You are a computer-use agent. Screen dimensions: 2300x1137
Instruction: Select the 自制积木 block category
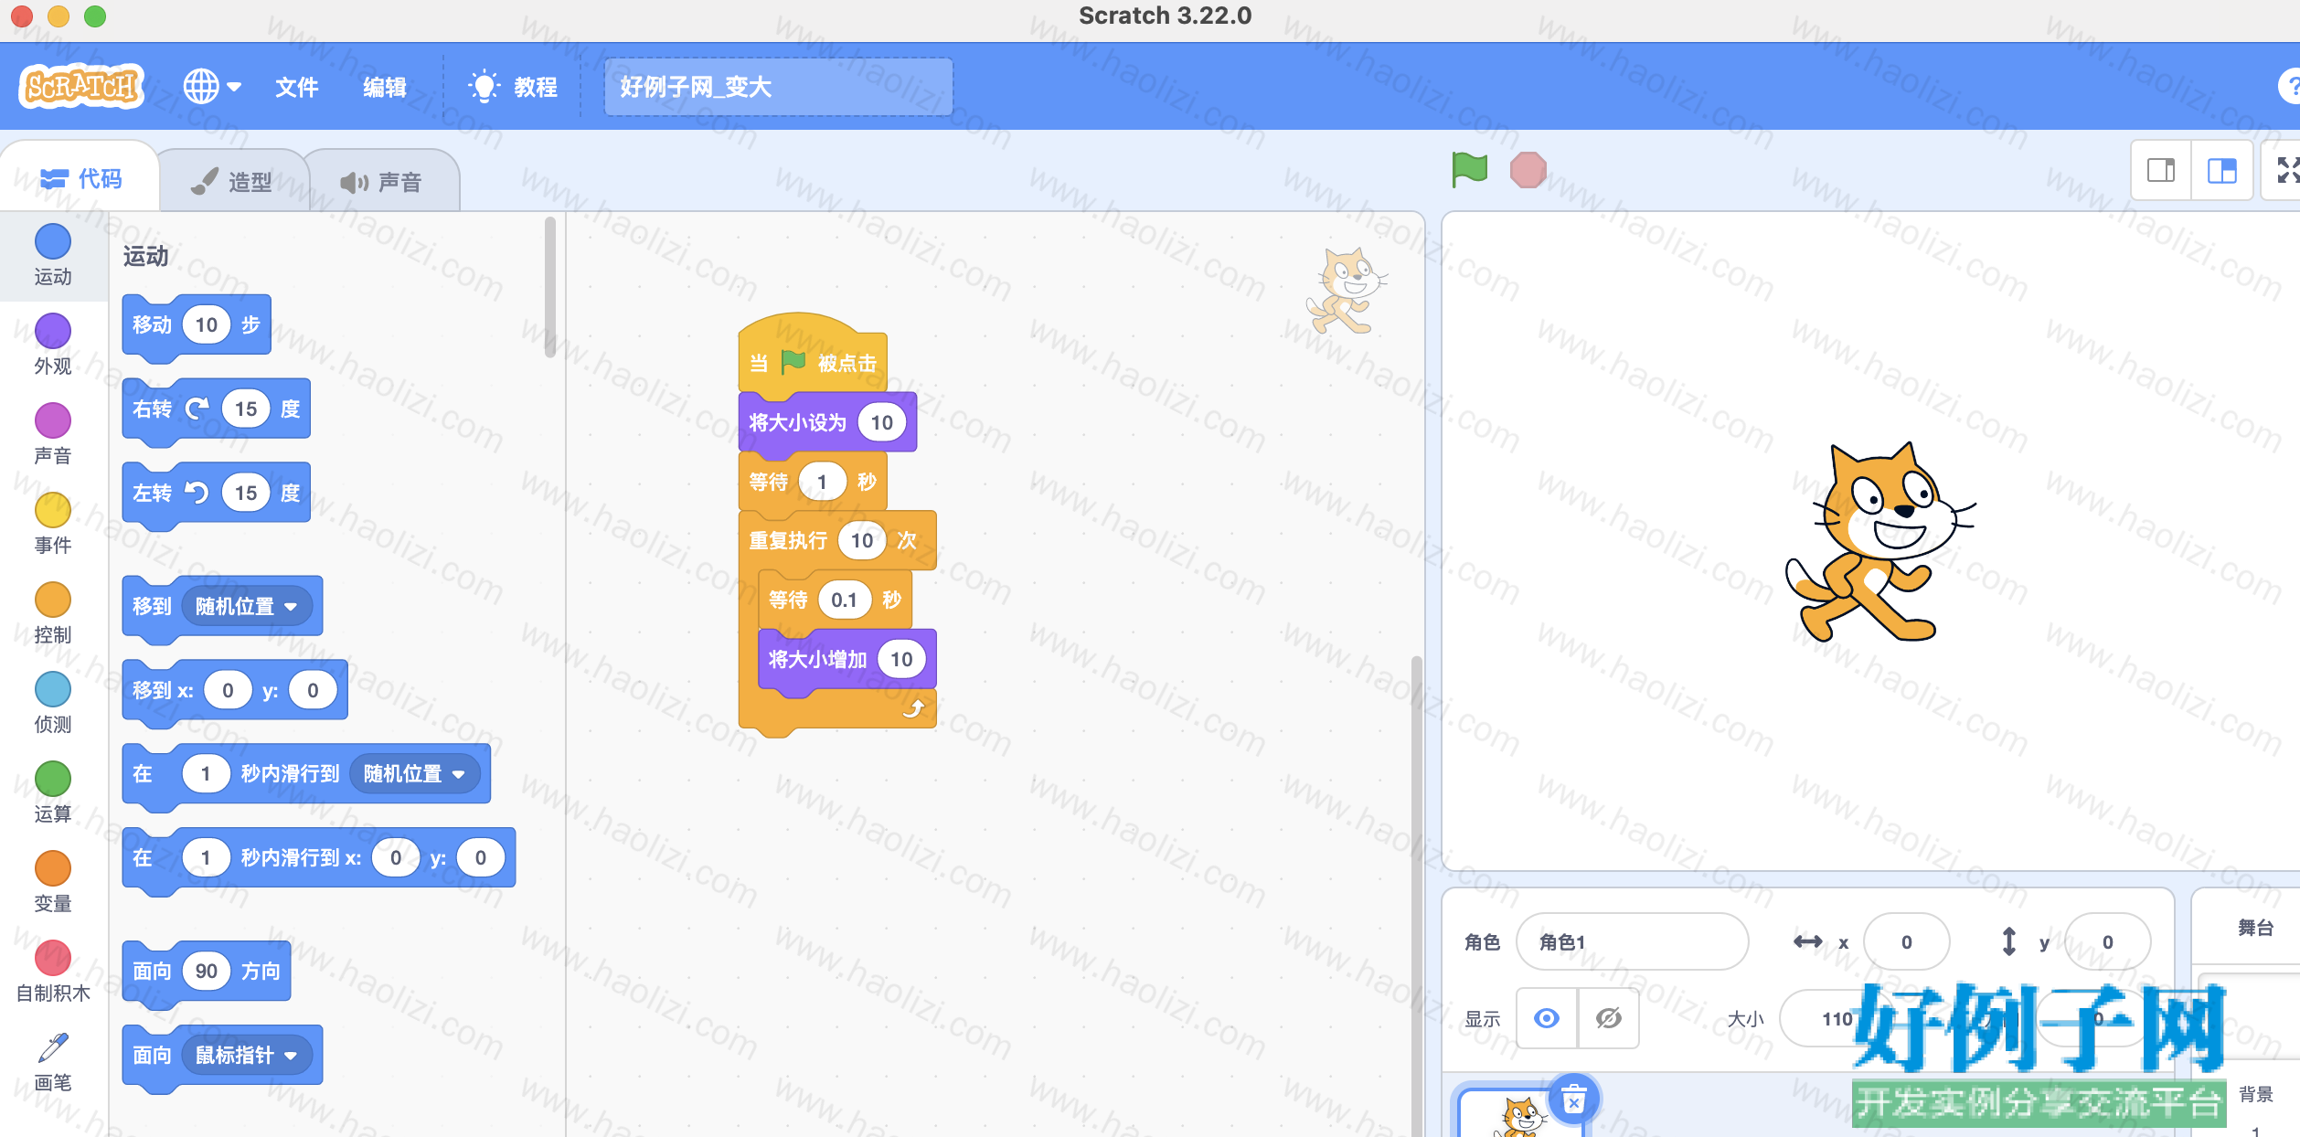[52, 972]
